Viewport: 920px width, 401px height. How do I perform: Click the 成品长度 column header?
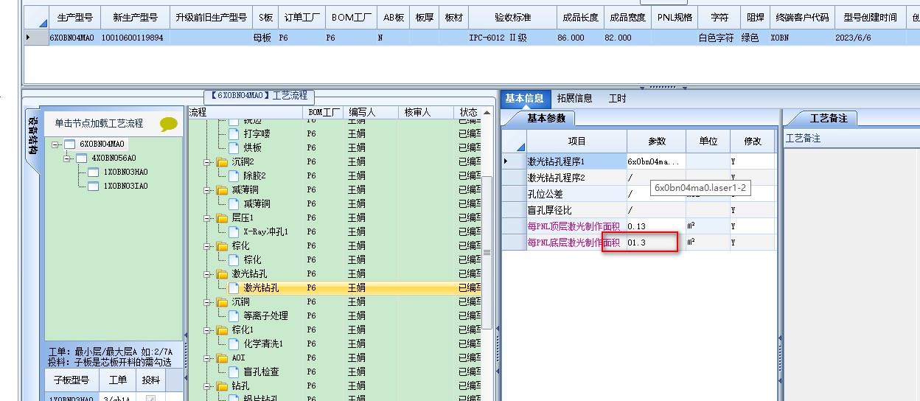(580, 16)
